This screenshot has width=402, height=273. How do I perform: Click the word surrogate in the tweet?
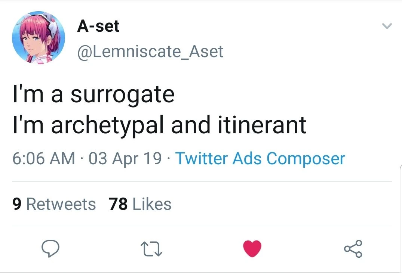point(122,94)
